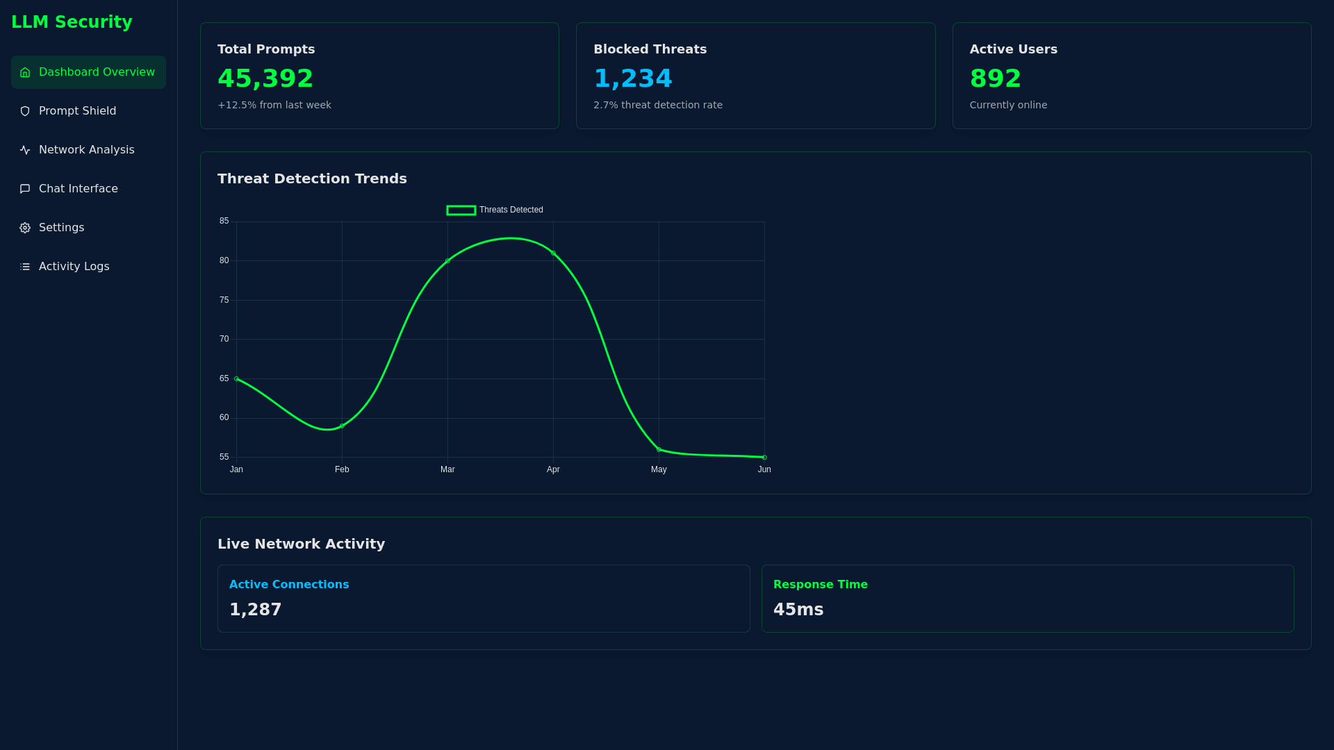Toggle Threats Detected legend series

tap(511, 210)
